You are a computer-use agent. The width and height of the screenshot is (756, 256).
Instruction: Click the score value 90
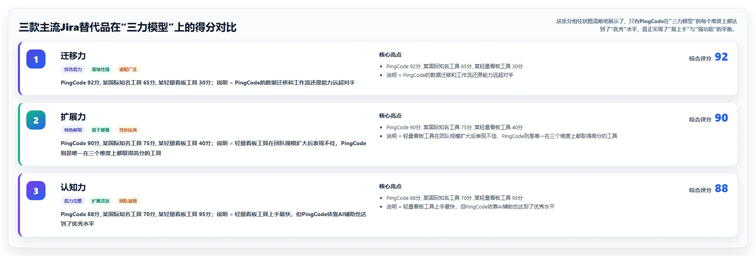click(721, 118)
